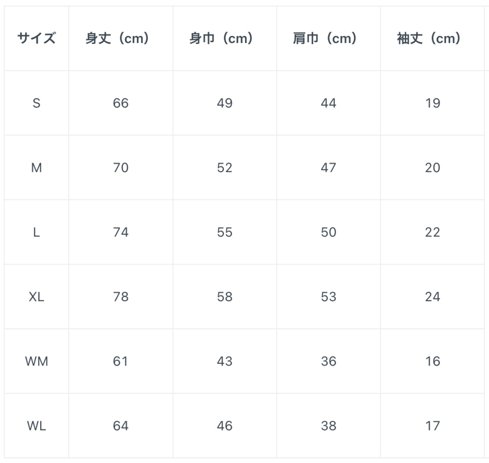The height and width of the screenshot is (463, 489).
Task: Select the WL size row label
Action: pyautogui.click(x=36, y=426)
